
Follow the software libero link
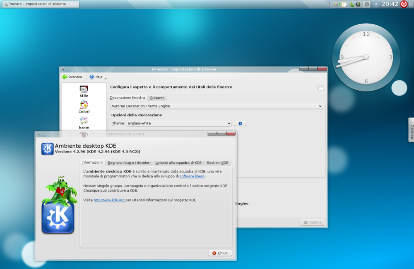[192, 176]
